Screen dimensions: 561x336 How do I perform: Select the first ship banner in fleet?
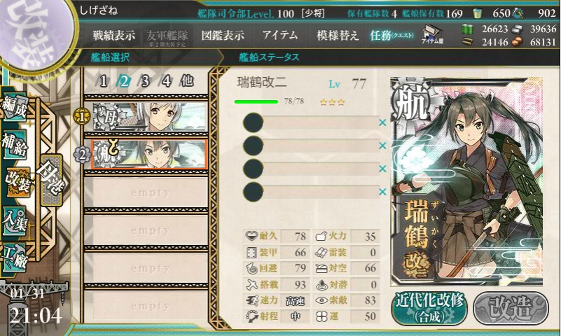150,116
